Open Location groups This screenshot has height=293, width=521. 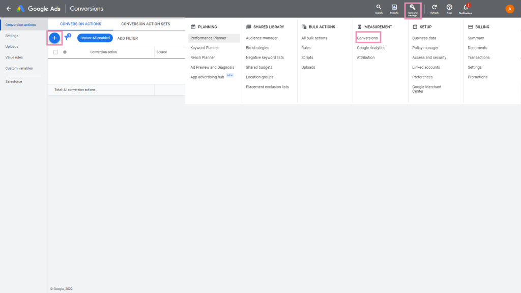pyautogui.click(x=259, y=77)
